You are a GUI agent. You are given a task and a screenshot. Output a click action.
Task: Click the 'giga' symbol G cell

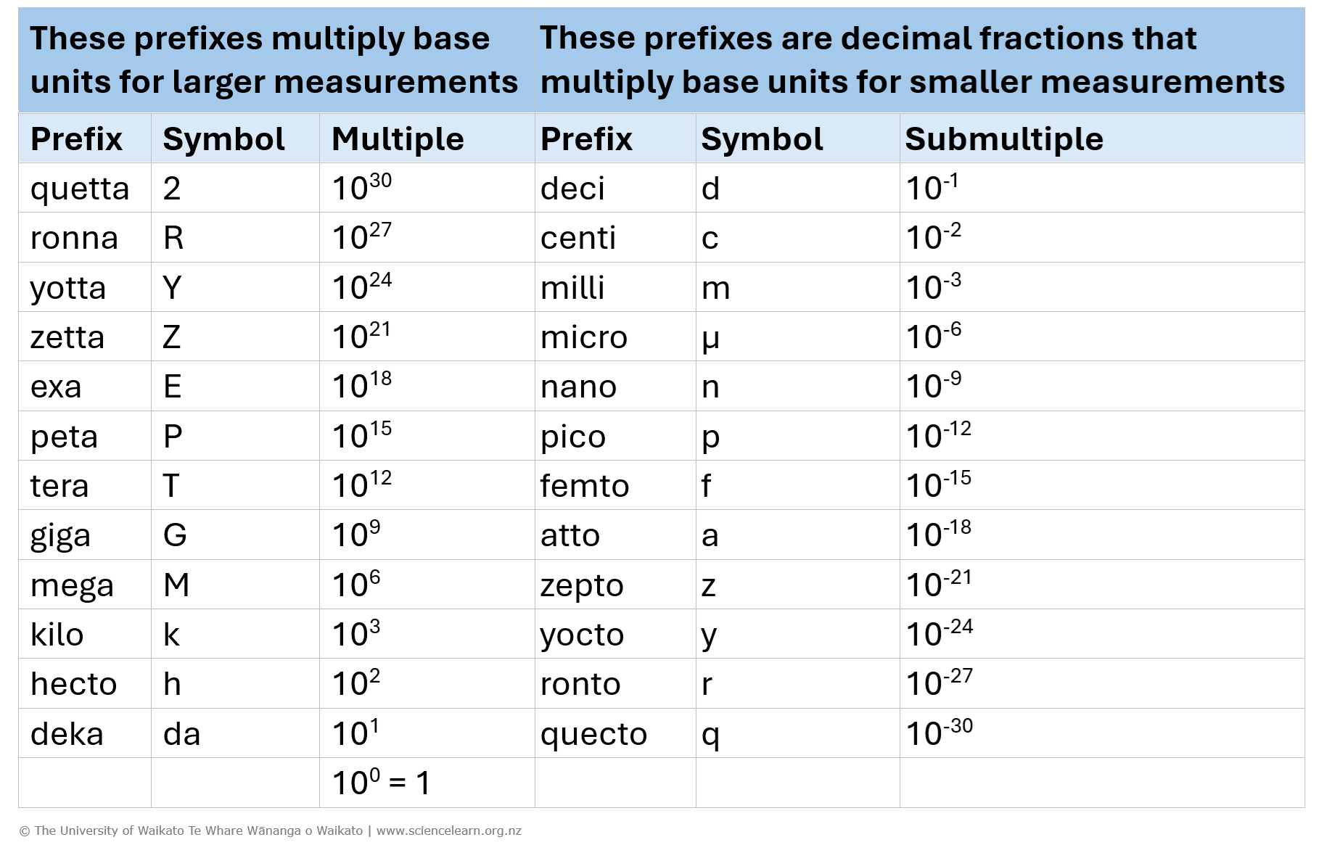click(x=175, y=535)
